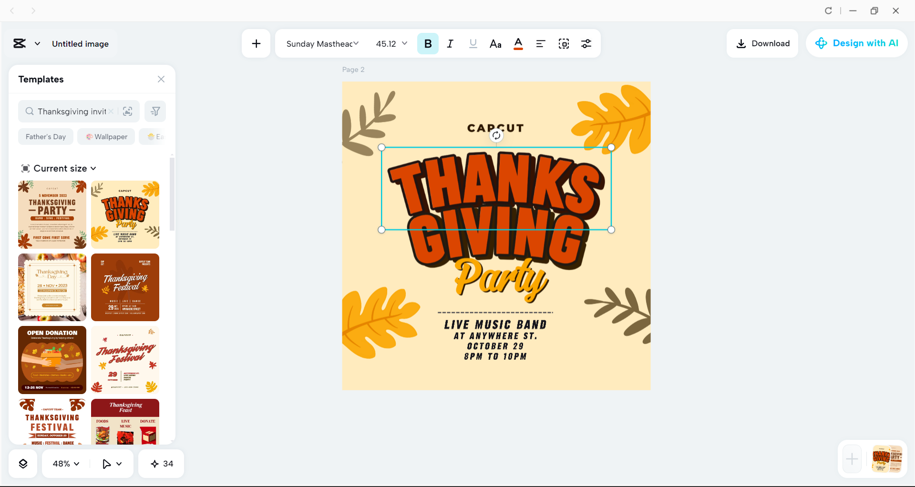Open the font family dropdown
The width and height of the screenshot is (915, 487).
tap(322, 43)
